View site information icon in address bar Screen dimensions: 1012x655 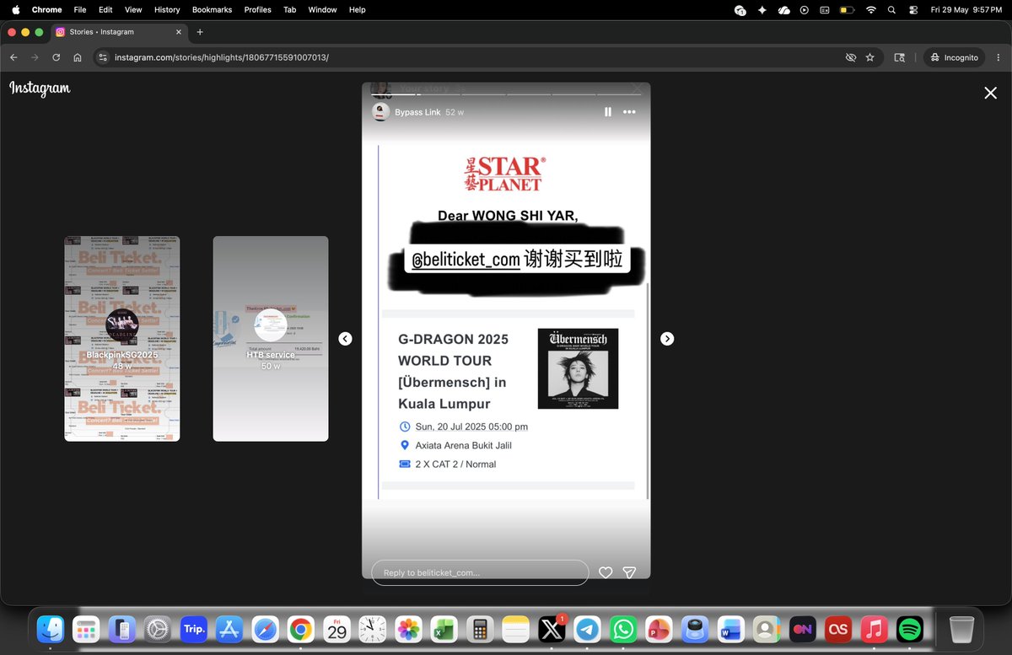[x=103, y=57]
